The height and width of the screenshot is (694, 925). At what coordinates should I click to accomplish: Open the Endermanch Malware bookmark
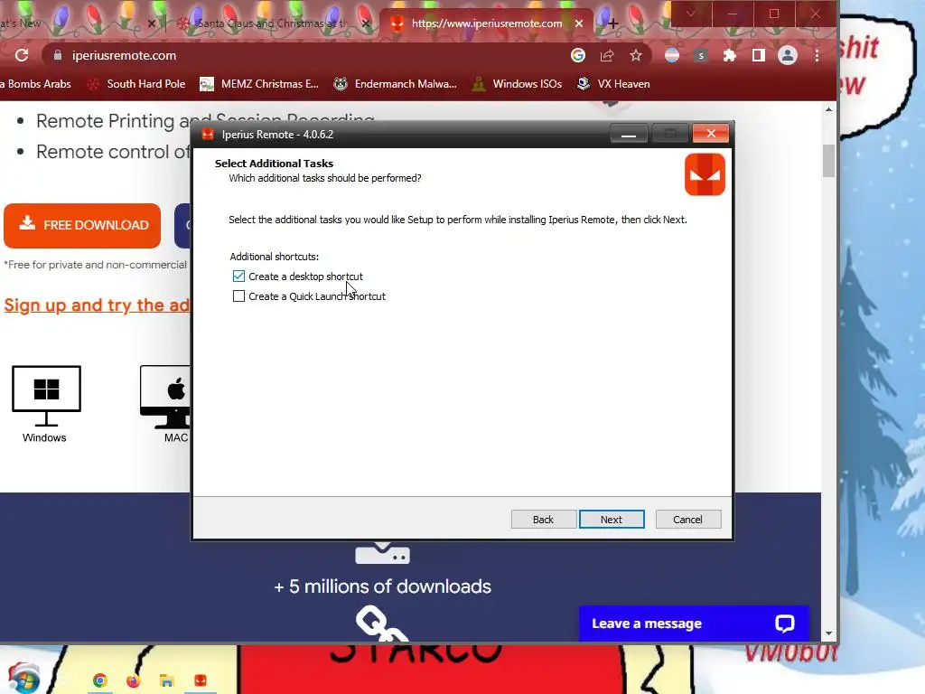point(396,84)
